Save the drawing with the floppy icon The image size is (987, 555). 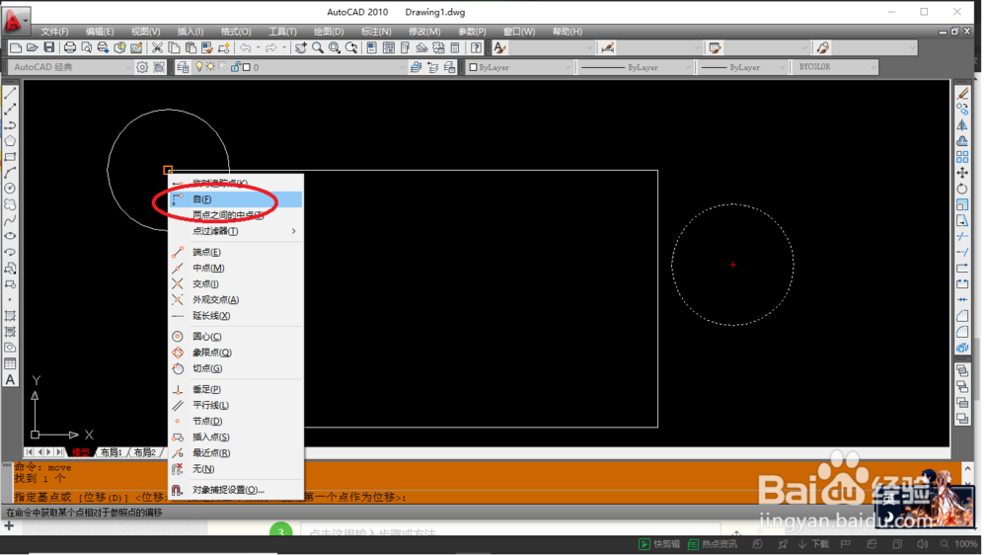coord(48,47)
